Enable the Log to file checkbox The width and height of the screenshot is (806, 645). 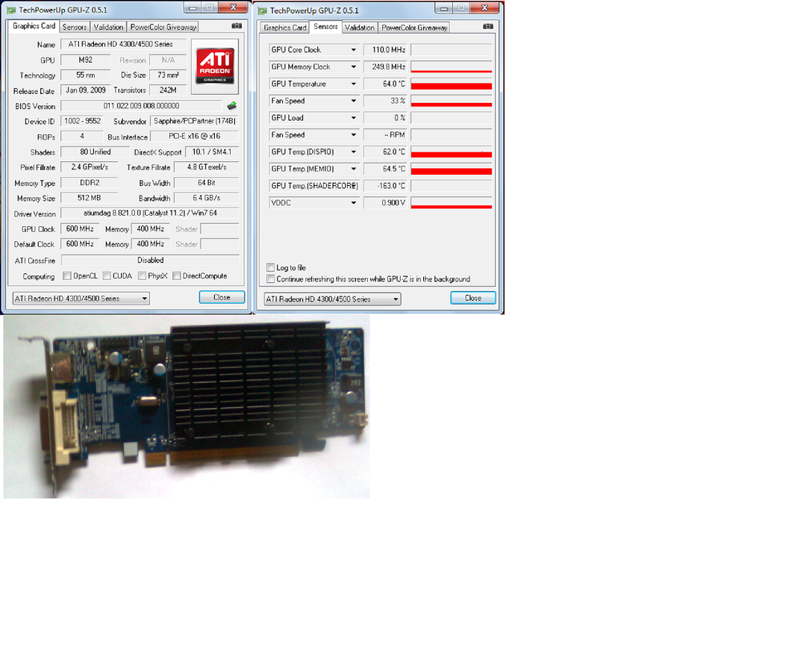point(271,267)
